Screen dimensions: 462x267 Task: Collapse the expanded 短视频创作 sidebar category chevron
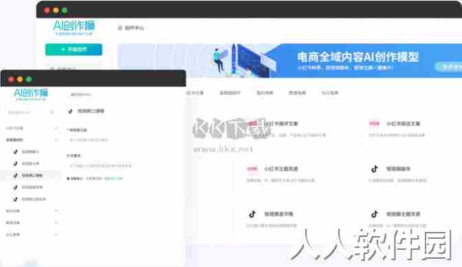56,140
